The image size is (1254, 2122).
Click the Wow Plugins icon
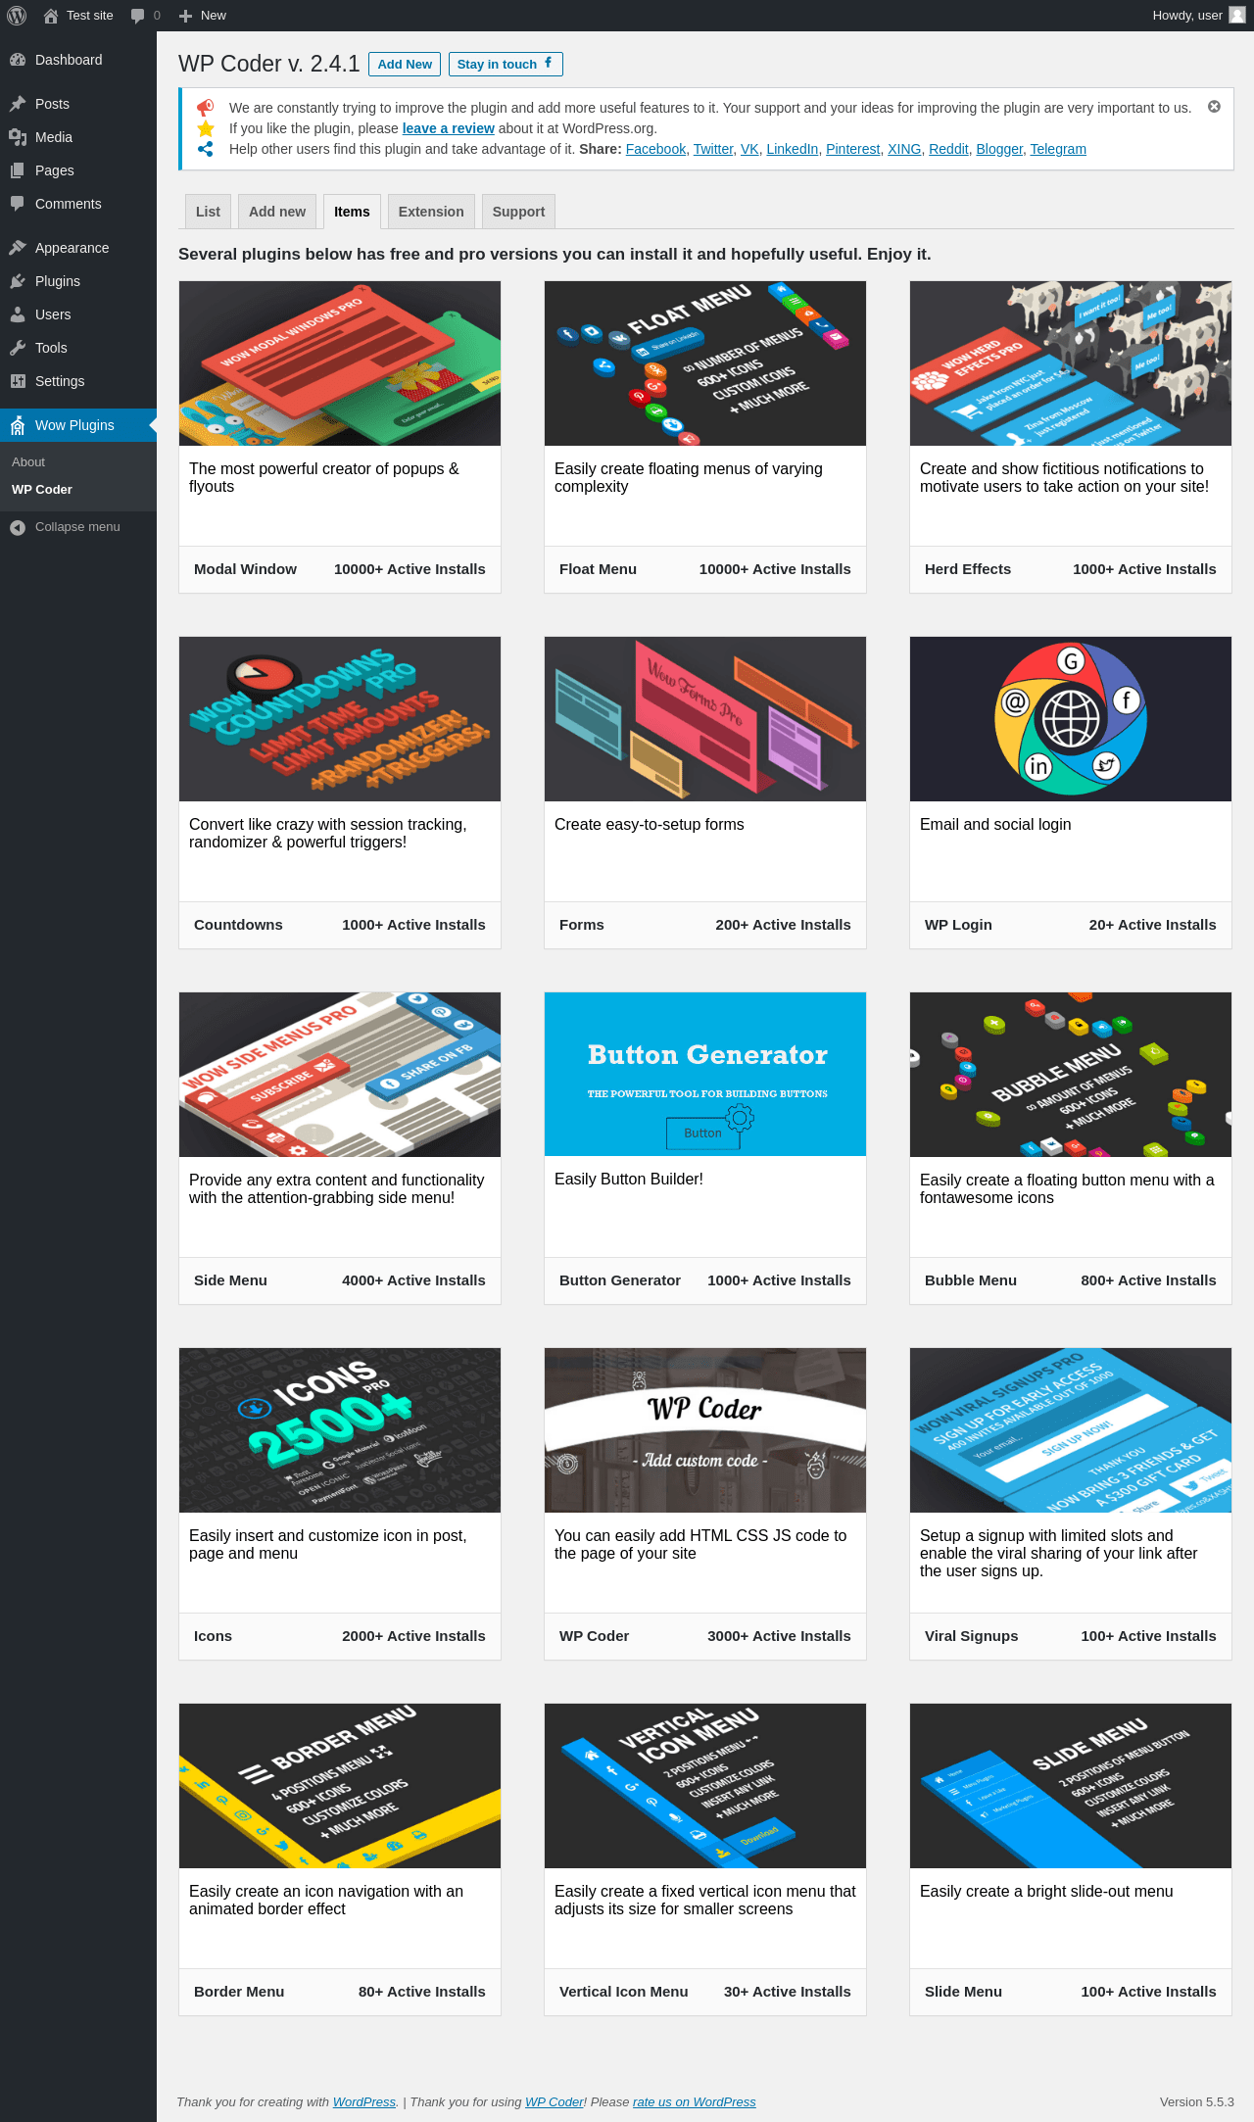[18, 425]
